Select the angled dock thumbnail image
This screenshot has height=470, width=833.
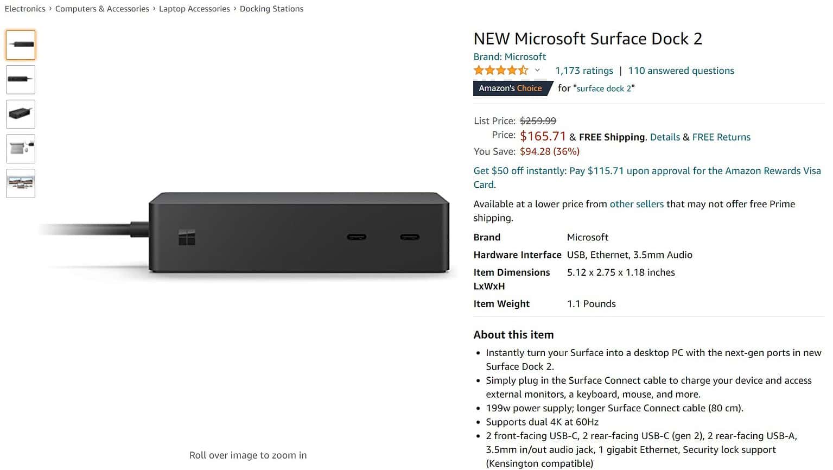tap(20, 114)
